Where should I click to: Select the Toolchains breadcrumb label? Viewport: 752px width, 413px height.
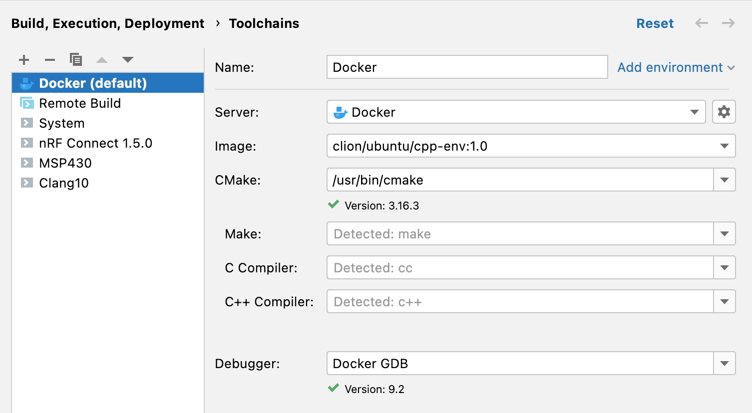264,23
